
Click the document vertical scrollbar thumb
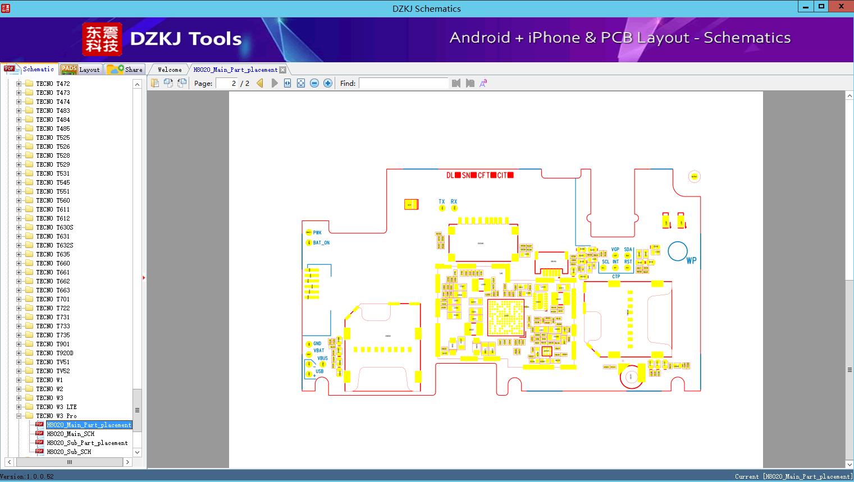[850, 369]
